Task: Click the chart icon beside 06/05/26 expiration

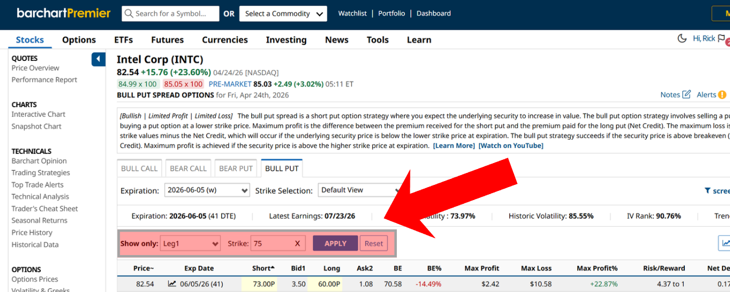Action: [x=172, y=283]
